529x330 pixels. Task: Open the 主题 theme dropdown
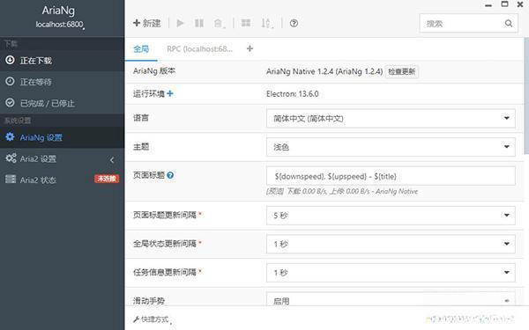[x=391, y=147]
